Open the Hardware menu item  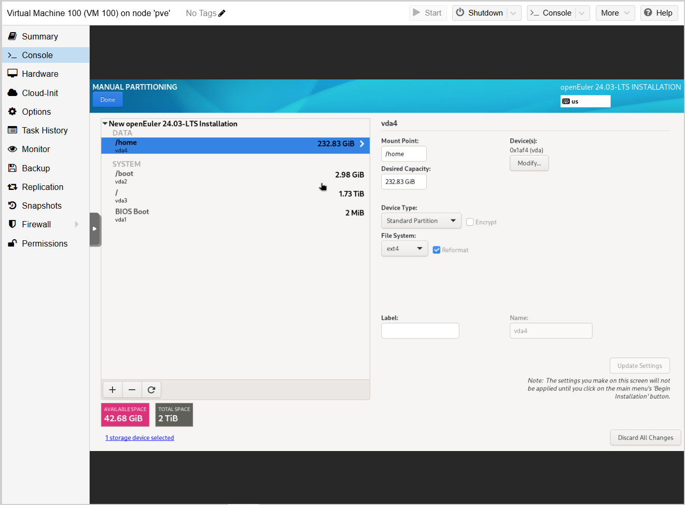pos(40,74)
